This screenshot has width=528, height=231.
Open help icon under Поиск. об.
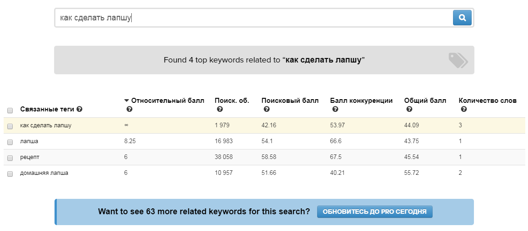220,110
